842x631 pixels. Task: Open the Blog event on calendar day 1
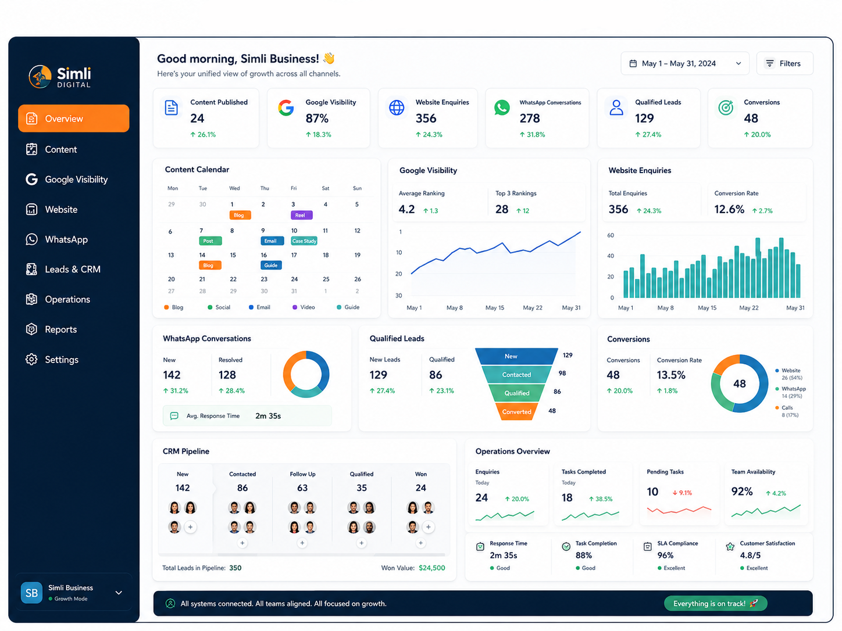240,215
